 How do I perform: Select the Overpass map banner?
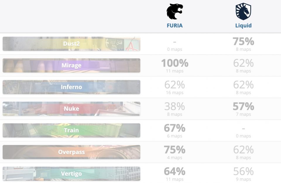point(71,152)
